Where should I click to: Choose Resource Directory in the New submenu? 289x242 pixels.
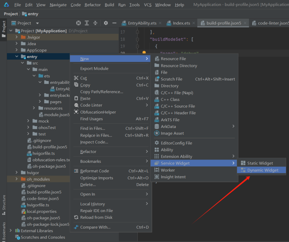[x=194, y=66]
